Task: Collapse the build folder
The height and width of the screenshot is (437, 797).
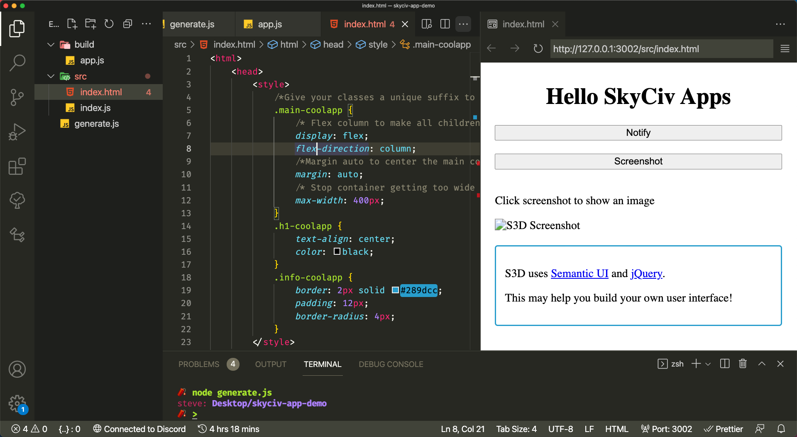Action: [51, 44]
